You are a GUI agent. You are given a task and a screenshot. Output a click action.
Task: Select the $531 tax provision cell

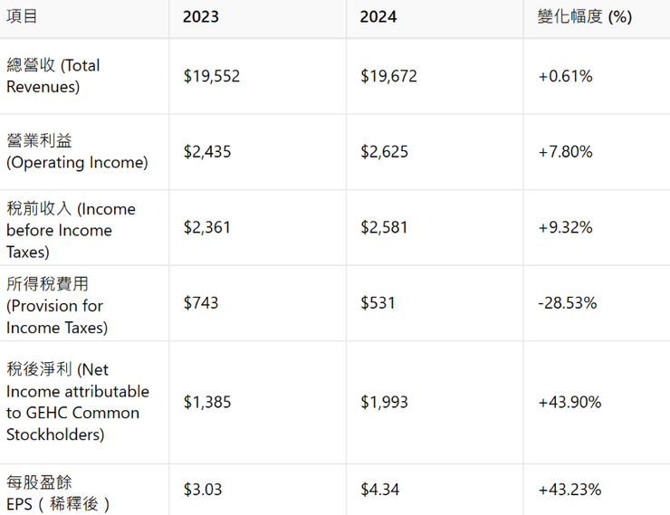[x=378, y=303]
